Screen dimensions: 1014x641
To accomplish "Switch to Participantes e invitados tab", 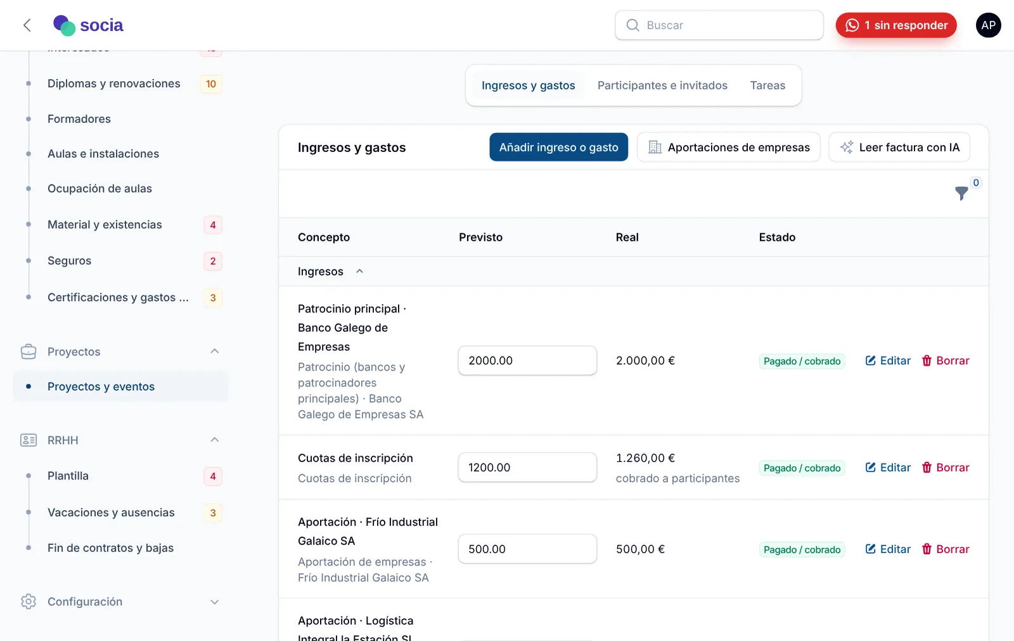I will 662,86.
